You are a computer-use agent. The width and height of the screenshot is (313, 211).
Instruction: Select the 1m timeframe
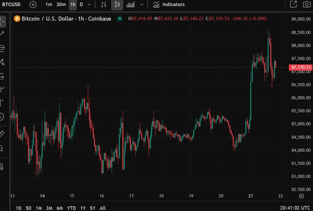(x=48, y=5)
